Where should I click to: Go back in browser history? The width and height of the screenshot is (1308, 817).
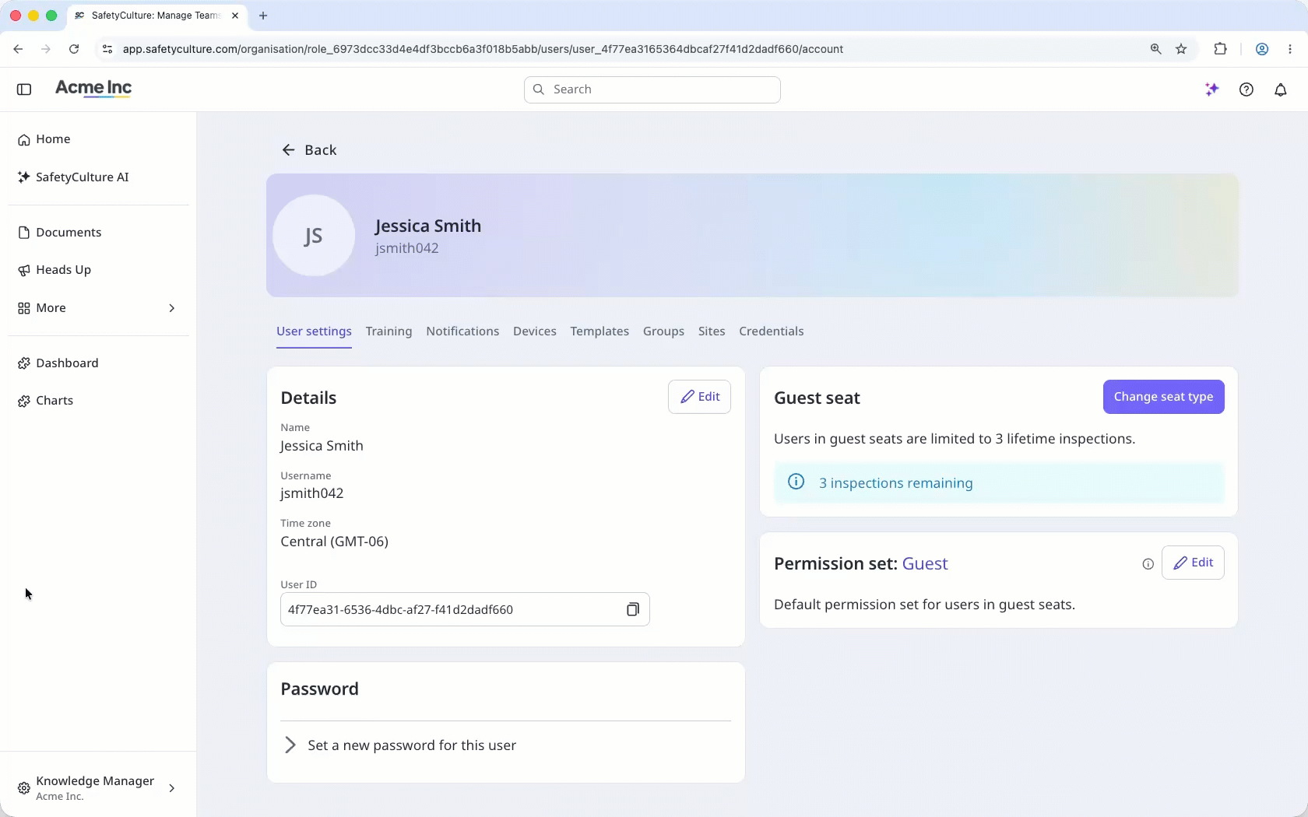coord(18,49)
